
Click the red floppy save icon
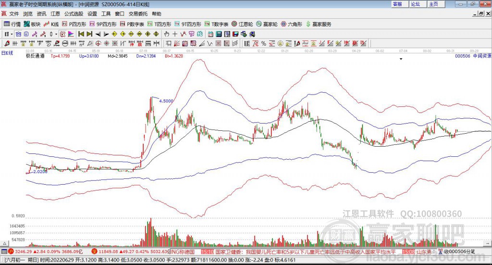[x=235, y=34]
